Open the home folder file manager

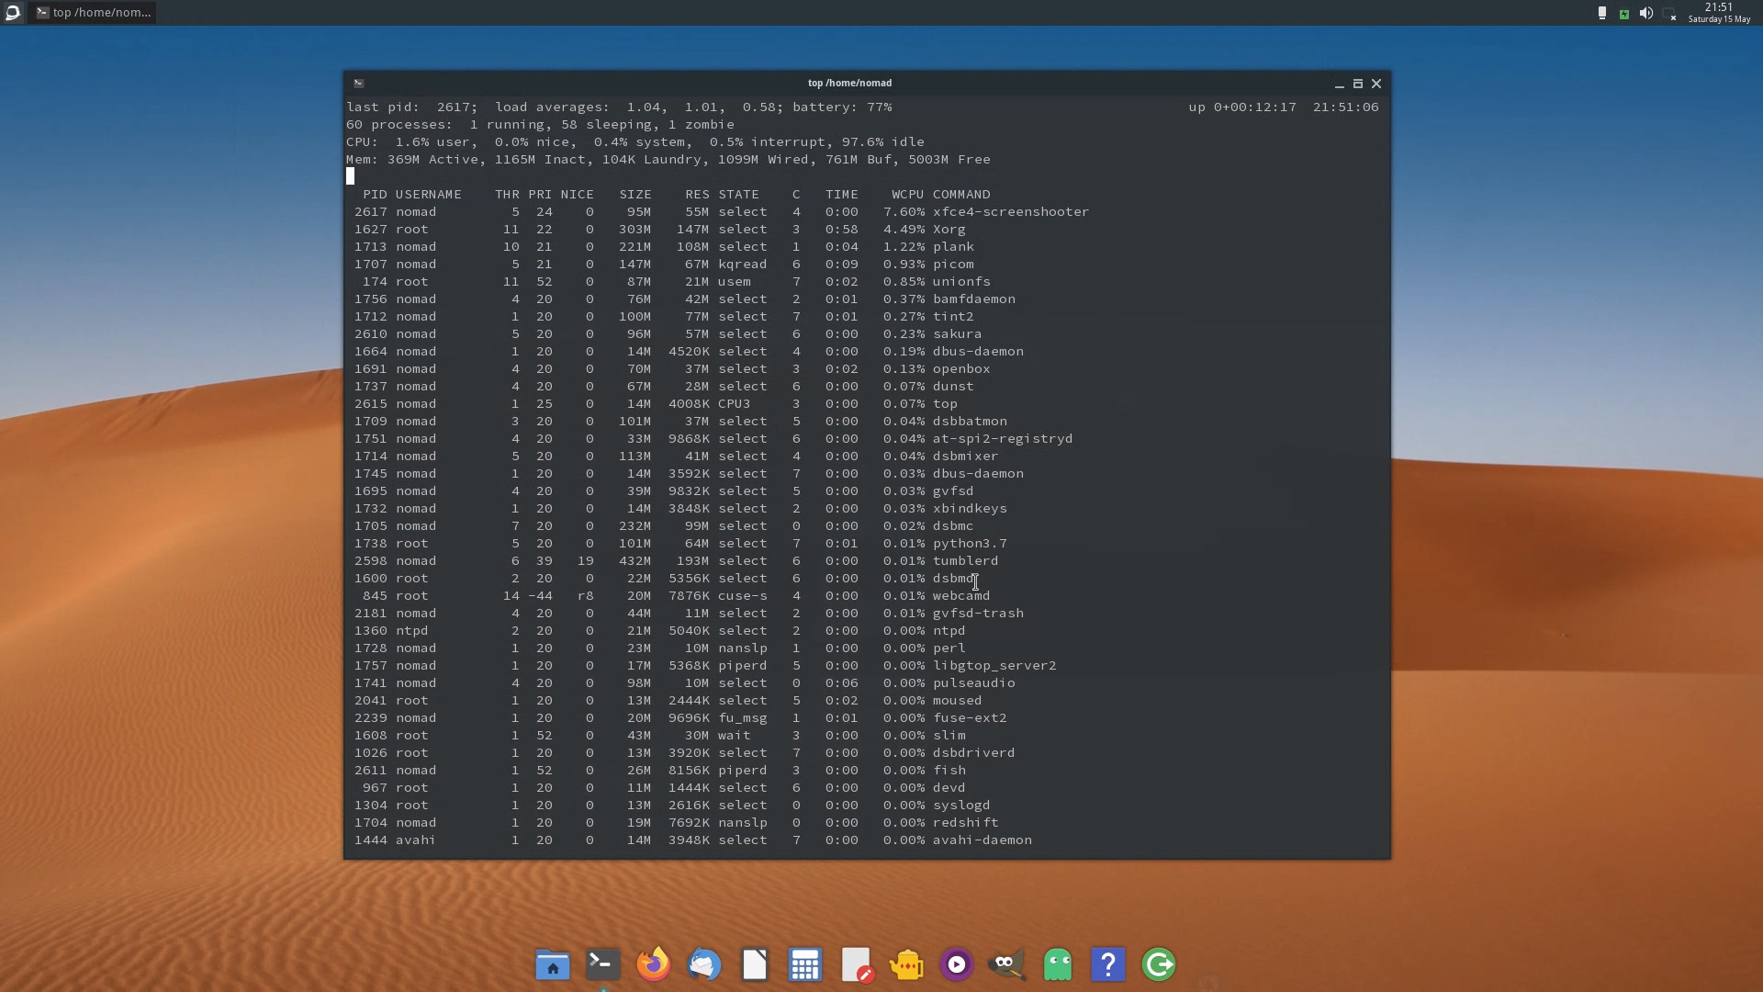click(552, 964)
